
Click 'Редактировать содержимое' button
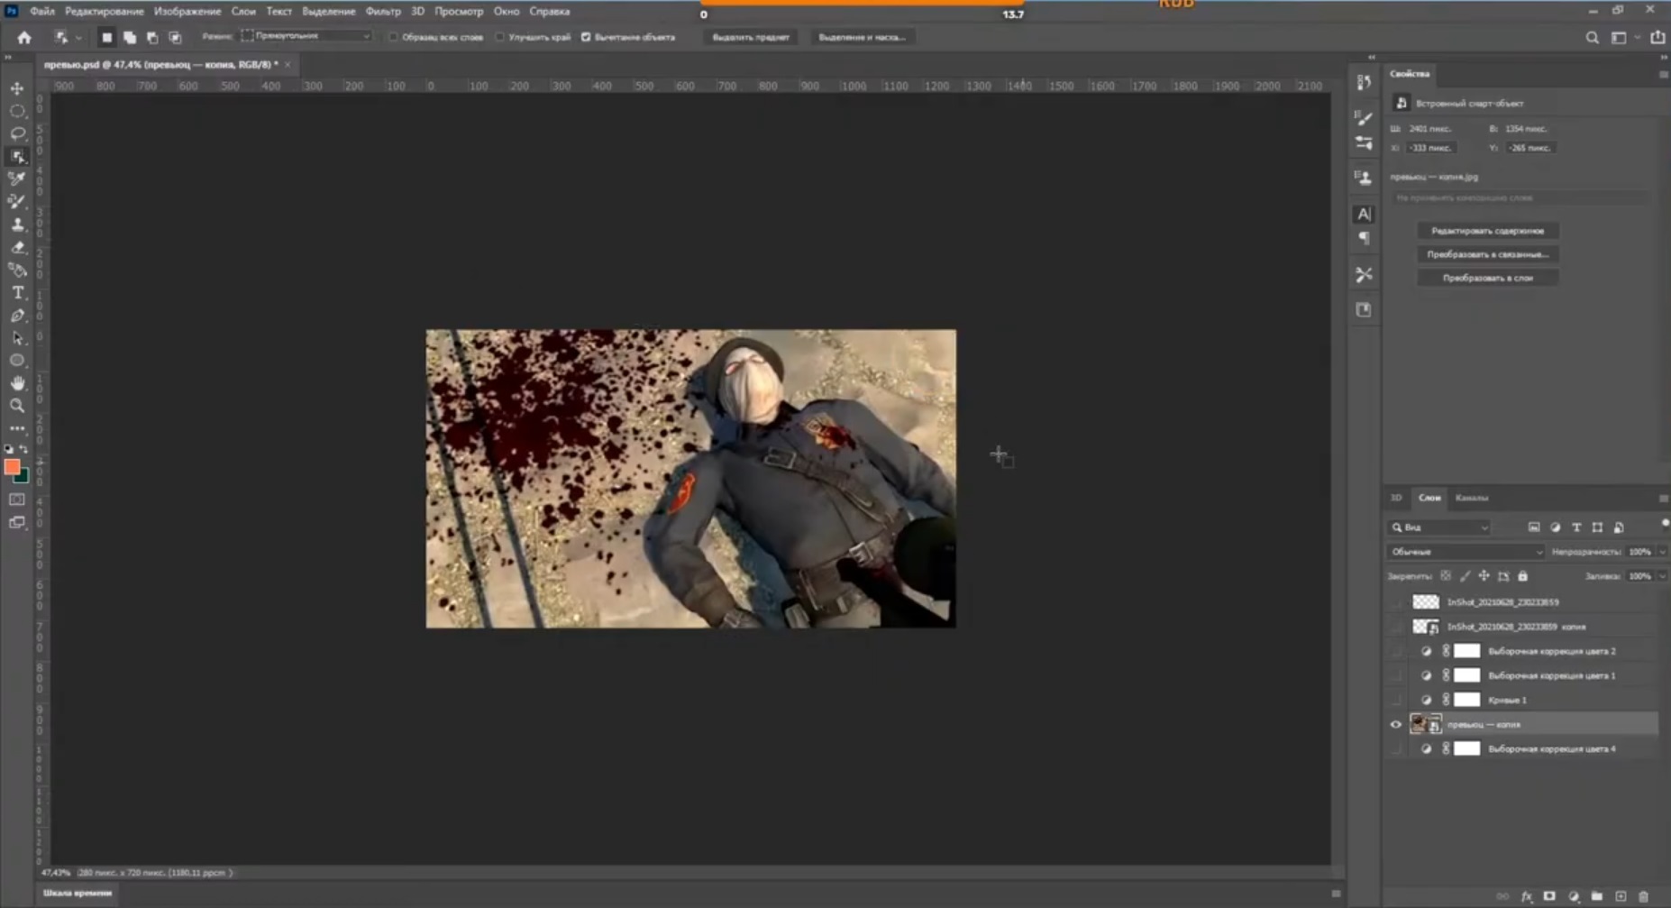(x=1487, y=231)
